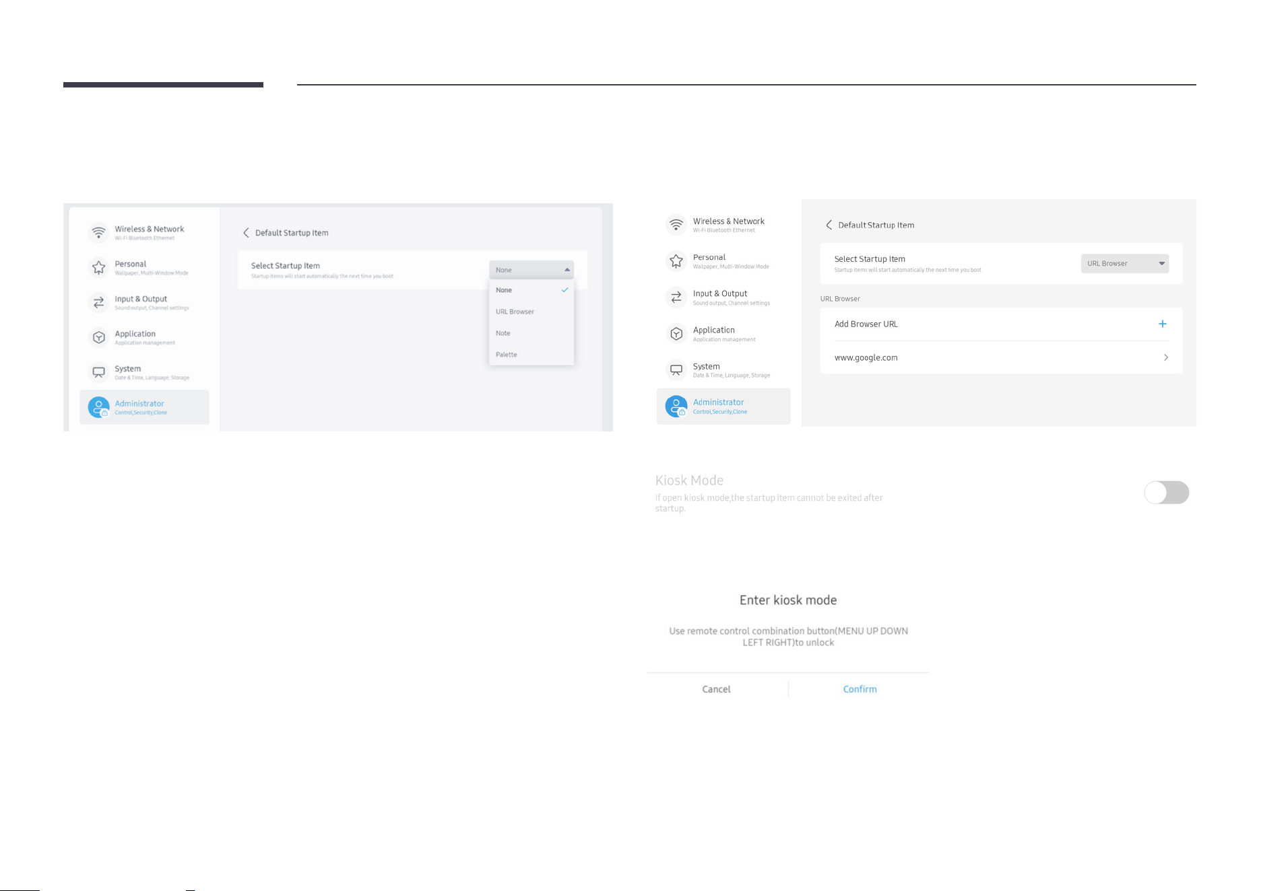Open Personal settings in left screenshot
Viewport: 1261px width, 891px height.
point(144,267)
